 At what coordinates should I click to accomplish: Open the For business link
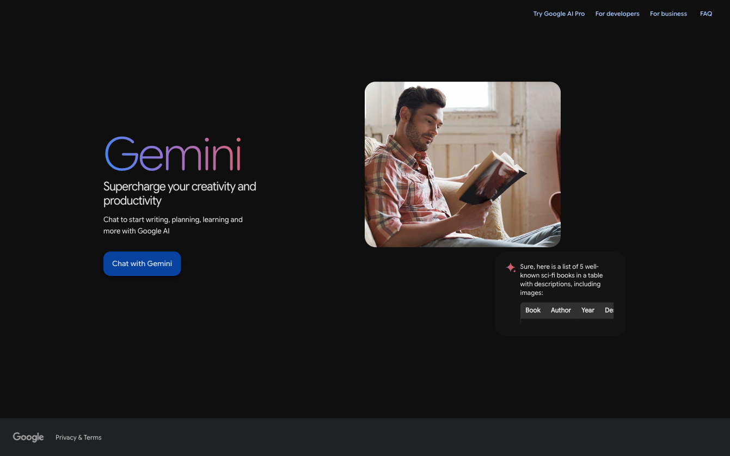pos(668,14)
